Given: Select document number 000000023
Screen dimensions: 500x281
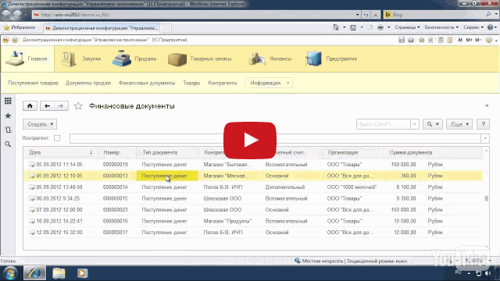Looking at the screenshot, I should (x=116, y=210).
